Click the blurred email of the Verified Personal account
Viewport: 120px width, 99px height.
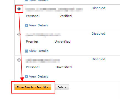(x=54, y=9)
